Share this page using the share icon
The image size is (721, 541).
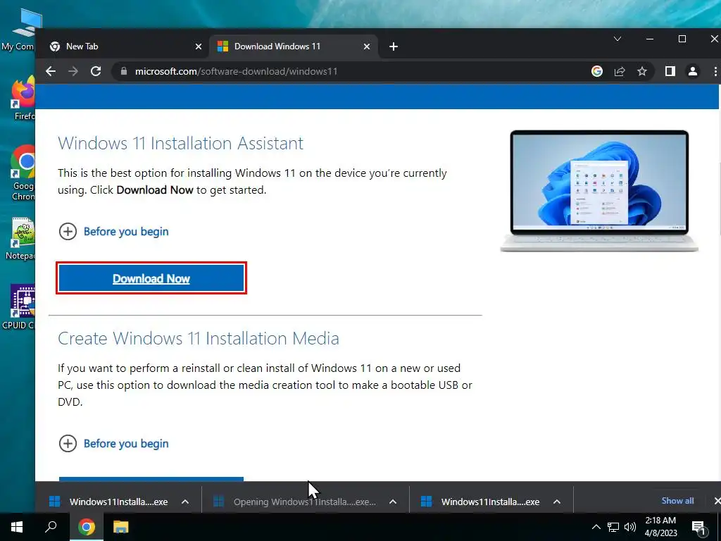tap(620, 71)
